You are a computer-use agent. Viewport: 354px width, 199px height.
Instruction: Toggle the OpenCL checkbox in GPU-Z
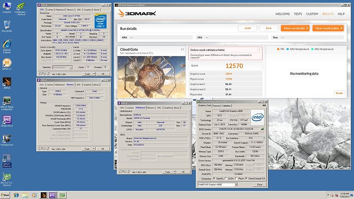point(214,178)
